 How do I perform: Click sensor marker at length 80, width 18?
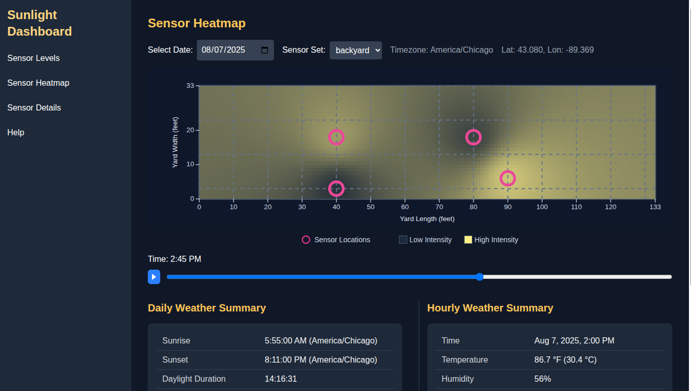point(473,137)
